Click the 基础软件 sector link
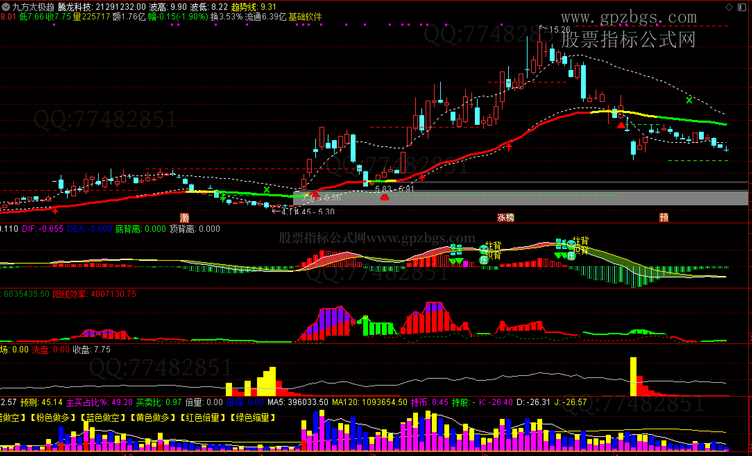Screen dimensions: 752x456 [305, 17]
